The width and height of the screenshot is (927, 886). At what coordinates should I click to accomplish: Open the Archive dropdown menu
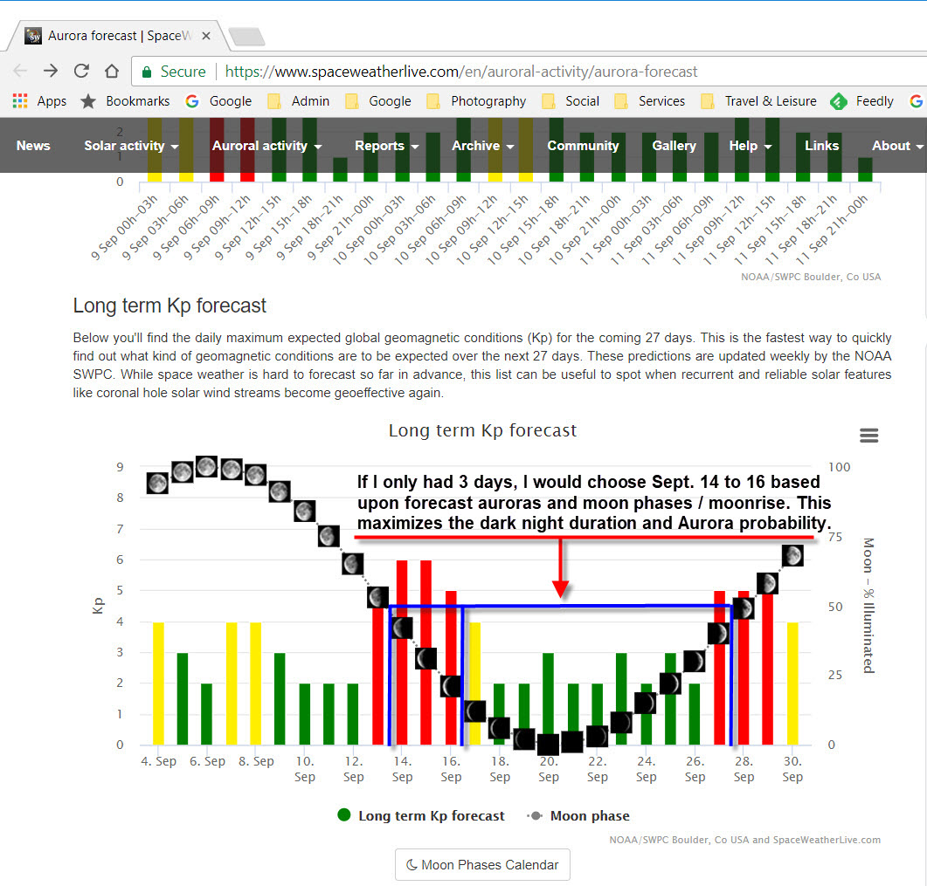point(482,145)
